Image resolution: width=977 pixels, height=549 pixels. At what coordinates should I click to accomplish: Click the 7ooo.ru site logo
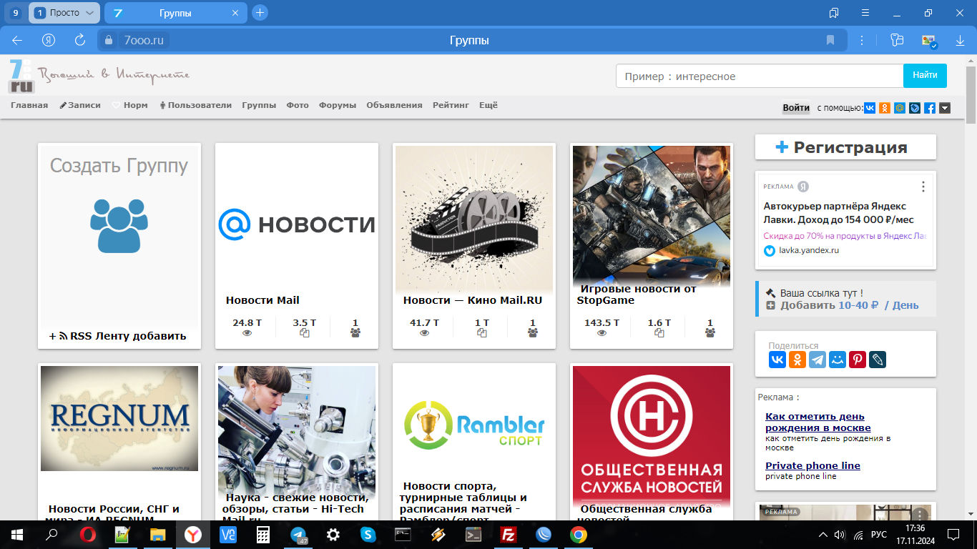click(x=21, y=76)
